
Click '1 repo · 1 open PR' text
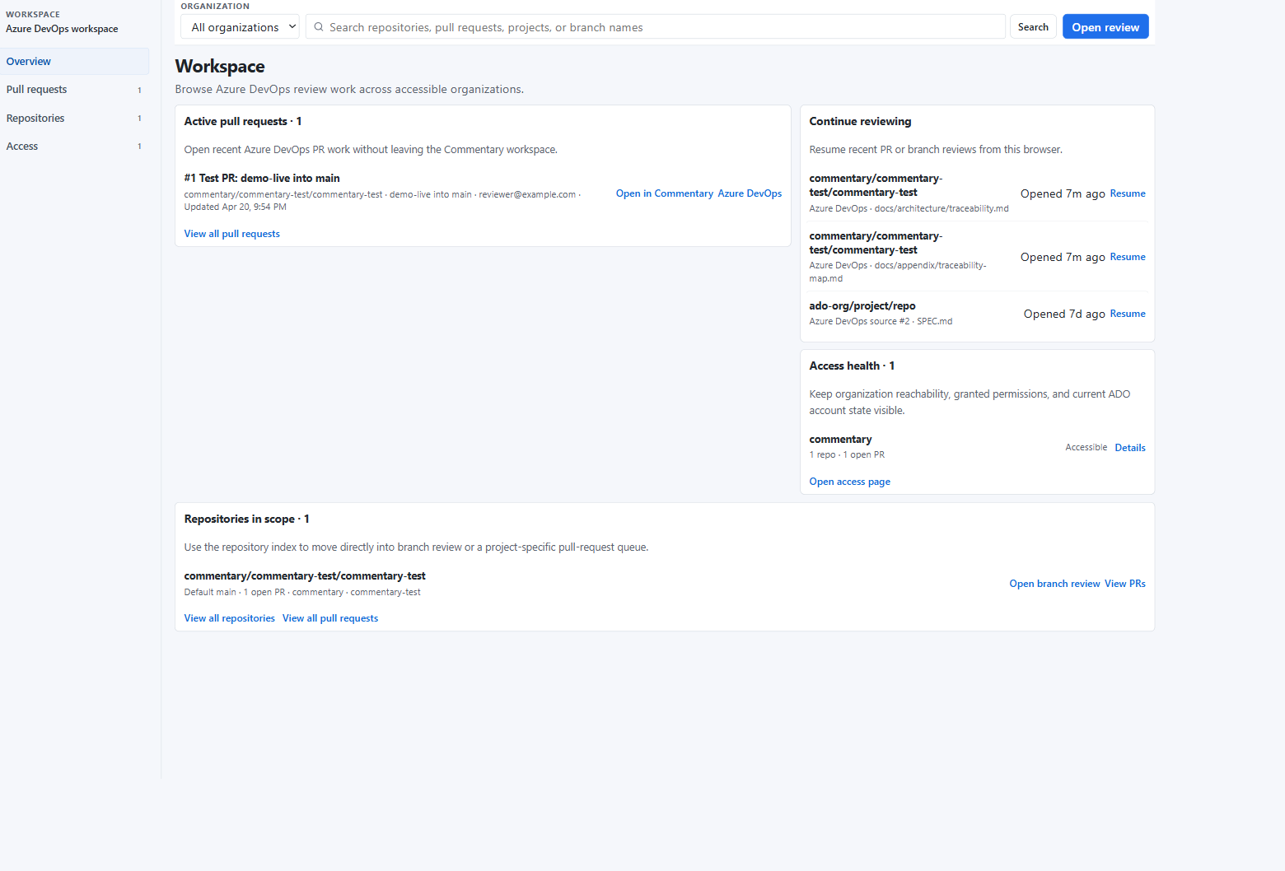tap(847, 454)
